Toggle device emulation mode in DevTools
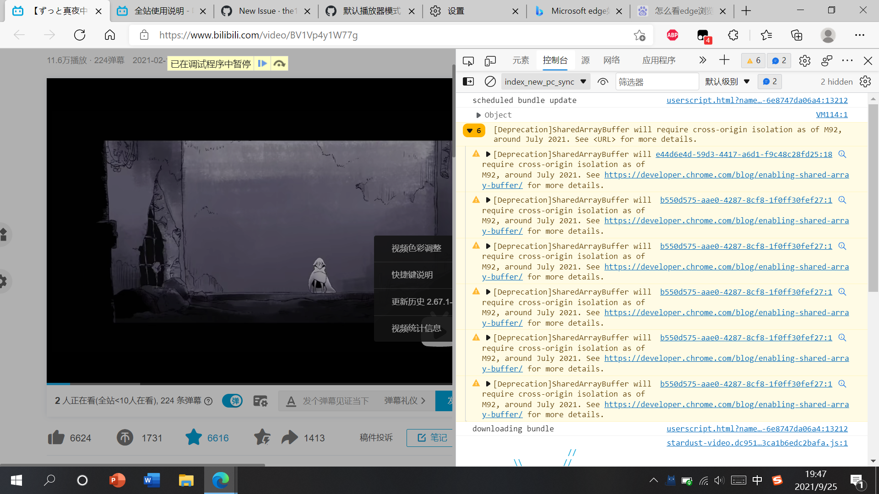 click(x=490, y=60)
